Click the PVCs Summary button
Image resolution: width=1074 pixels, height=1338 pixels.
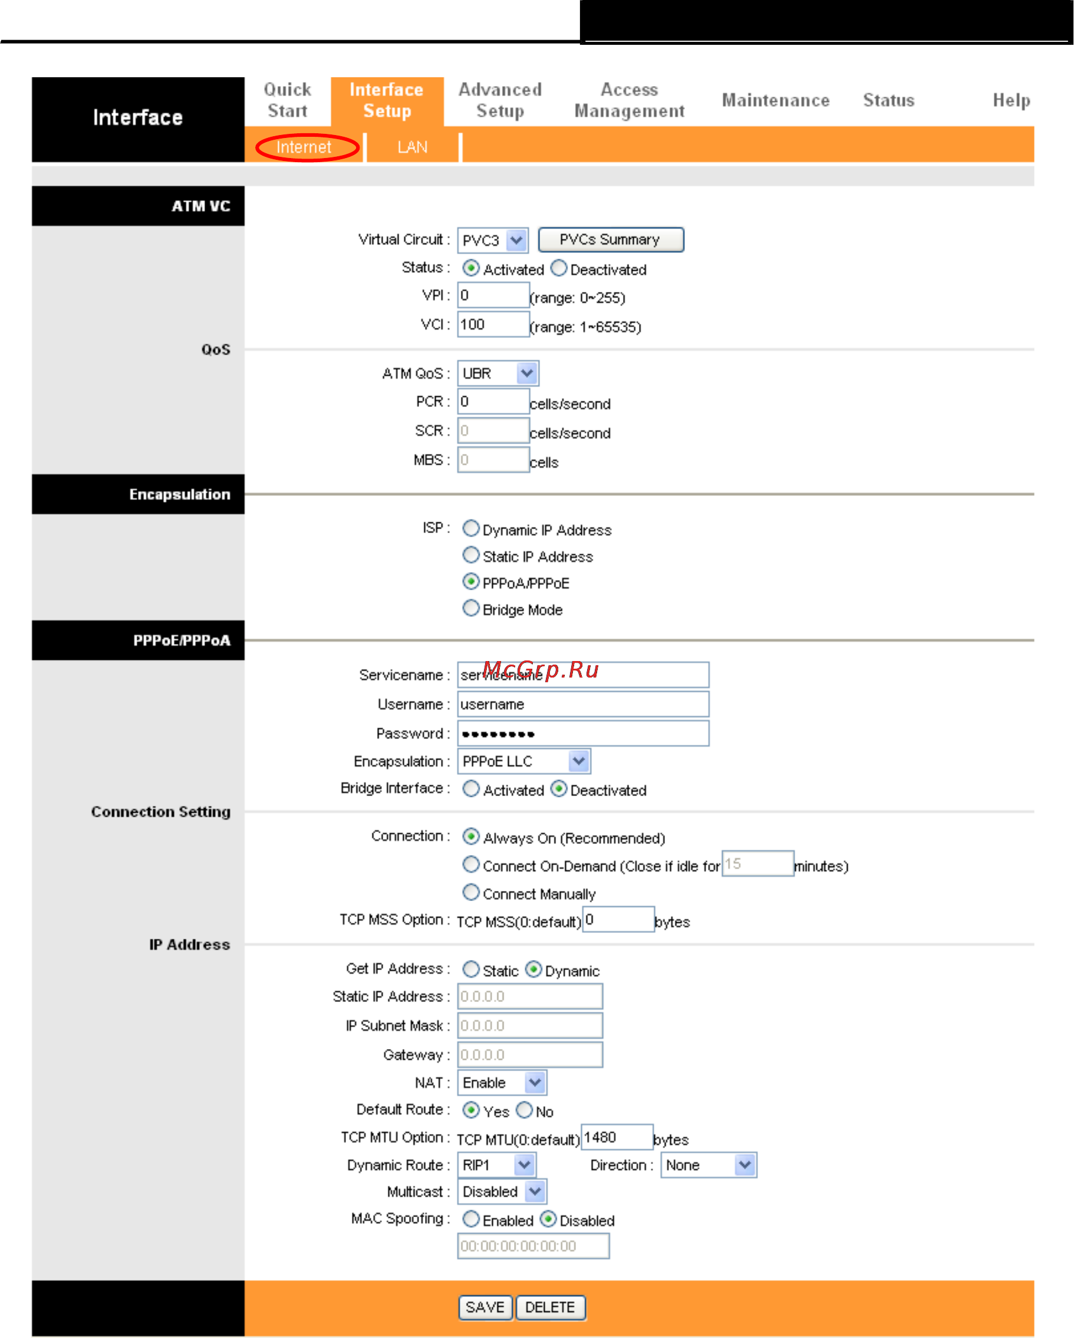click(611, 239)
